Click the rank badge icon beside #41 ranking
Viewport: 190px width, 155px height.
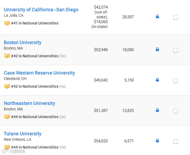tap(7, 23)
